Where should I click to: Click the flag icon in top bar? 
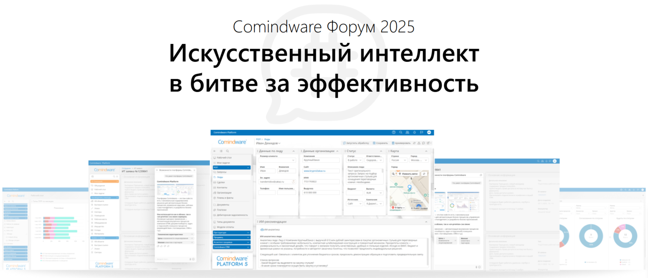point(422,133)
